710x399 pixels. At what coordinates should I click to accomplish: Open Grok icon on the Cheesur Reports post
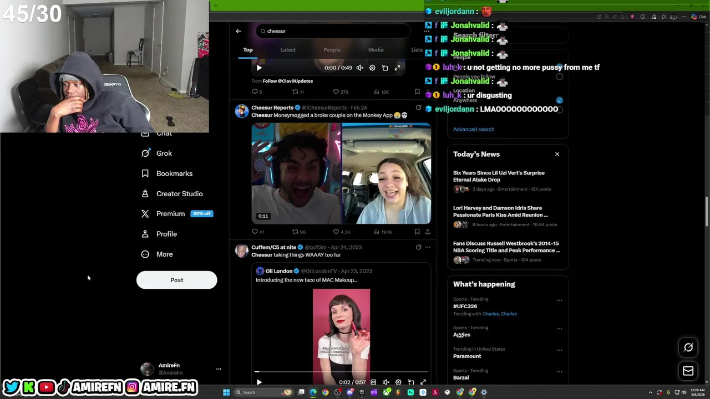pos(418,108)
